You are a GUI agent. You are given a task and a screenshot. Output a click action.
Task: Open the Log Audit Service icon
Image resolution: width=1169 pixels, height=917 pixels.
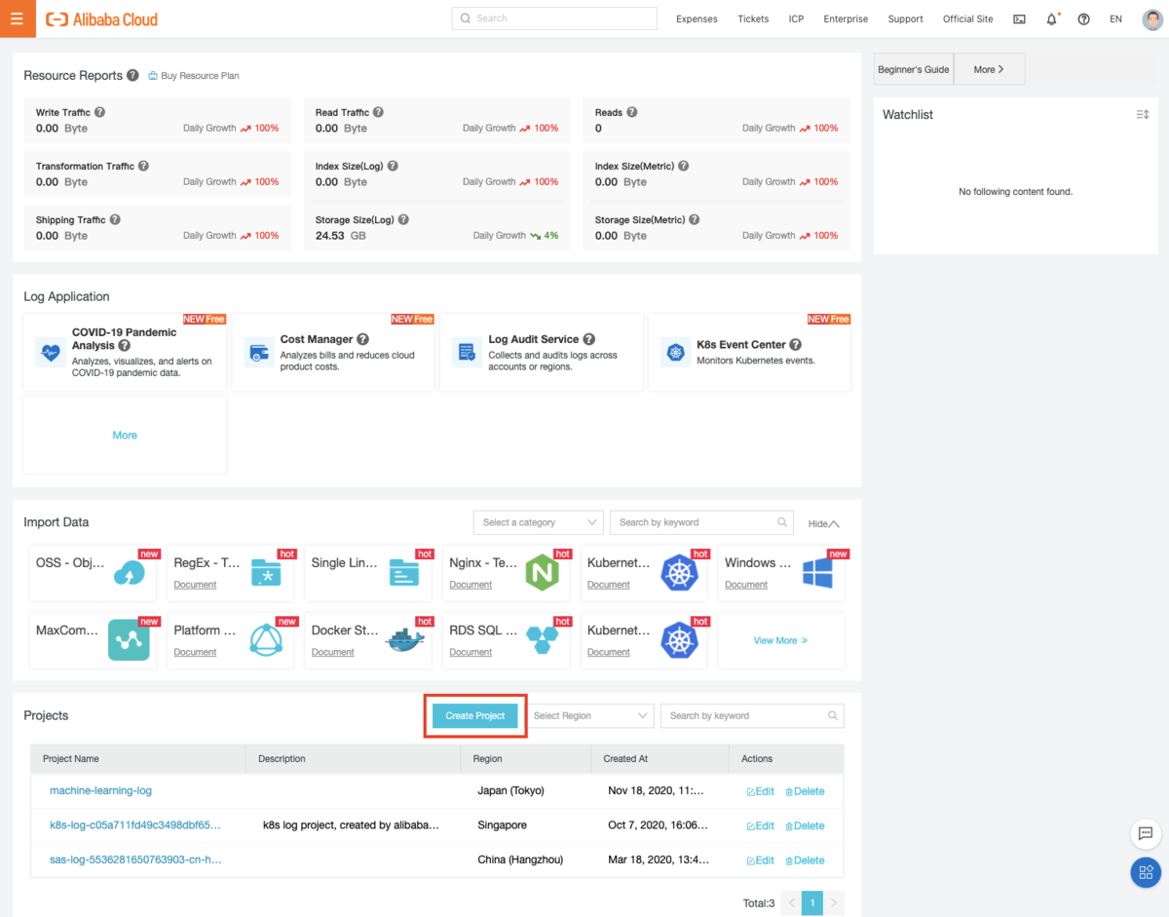coord(468,352)
